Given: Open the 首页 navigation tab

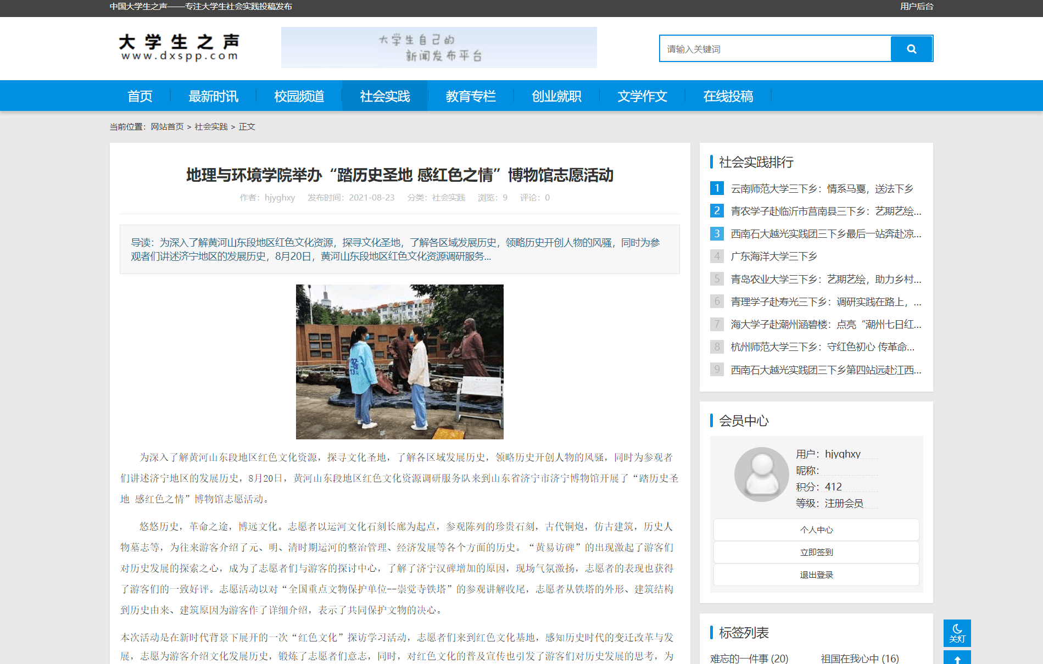Looking at the screenshot, I should click(x=140, y=96).
